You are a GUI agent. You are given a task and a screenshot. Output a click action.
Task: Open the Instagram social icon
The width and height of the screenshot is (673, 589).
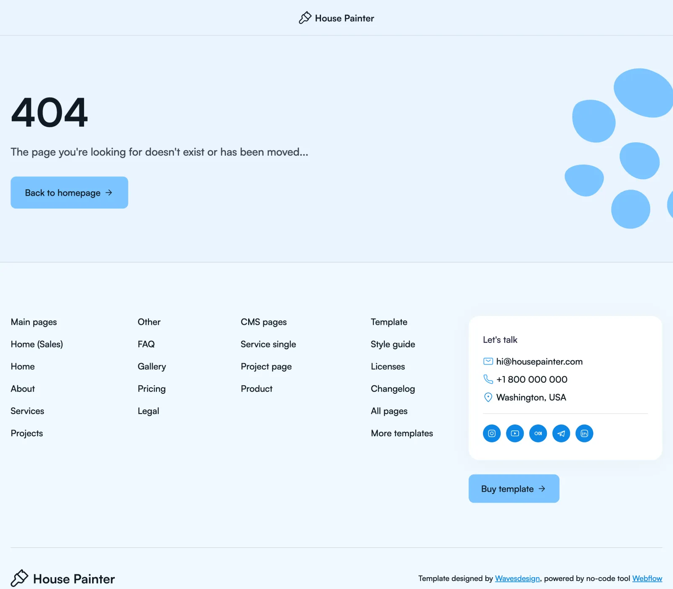click(492, 433)
